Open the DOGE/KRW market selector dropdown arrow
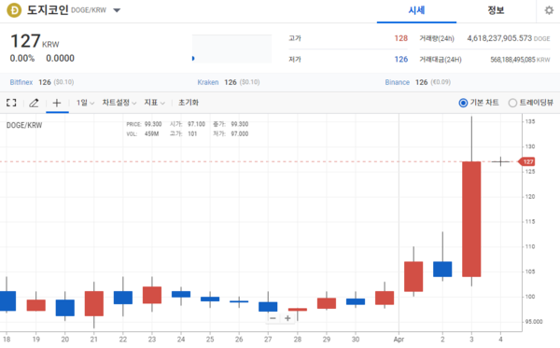Screen dimensions: 560x348 pyautogui.click(x=117, y=10)
